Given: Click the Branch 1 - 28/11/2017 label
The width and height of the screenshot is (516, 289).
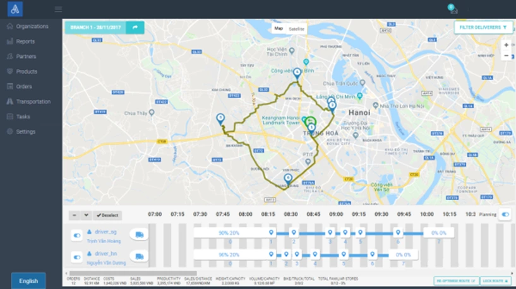Looking at the screenshot, I should (x=95, y=28).
